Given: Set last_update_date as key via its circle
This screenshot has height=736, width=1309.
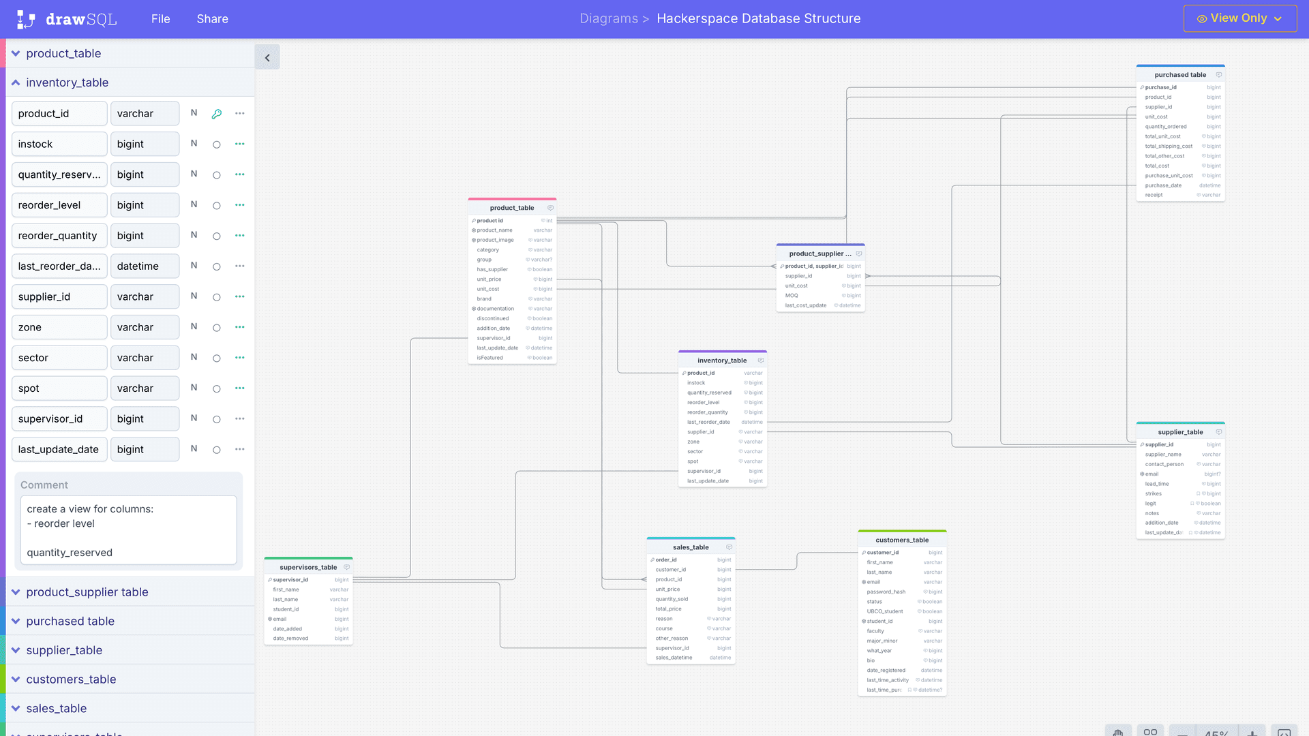Looking at the screenshot, I should [217, 450].
